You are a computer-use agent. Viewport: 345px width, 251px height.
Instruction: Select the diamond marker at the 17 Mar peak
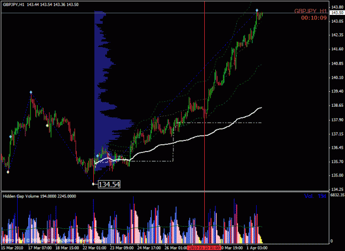tap(31, 92)
